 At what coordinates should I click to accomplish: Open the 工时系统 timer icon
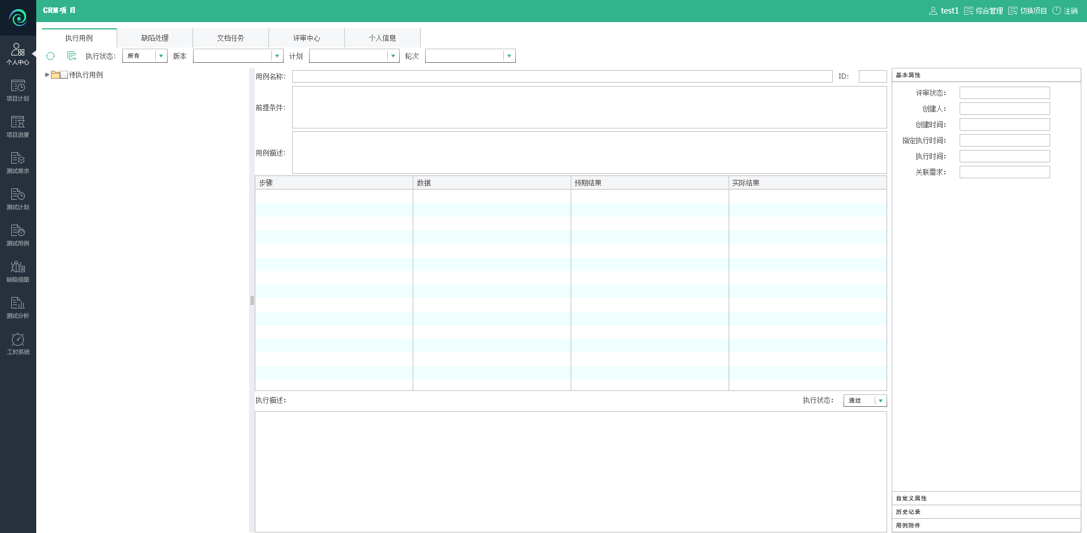click(18, 344)
